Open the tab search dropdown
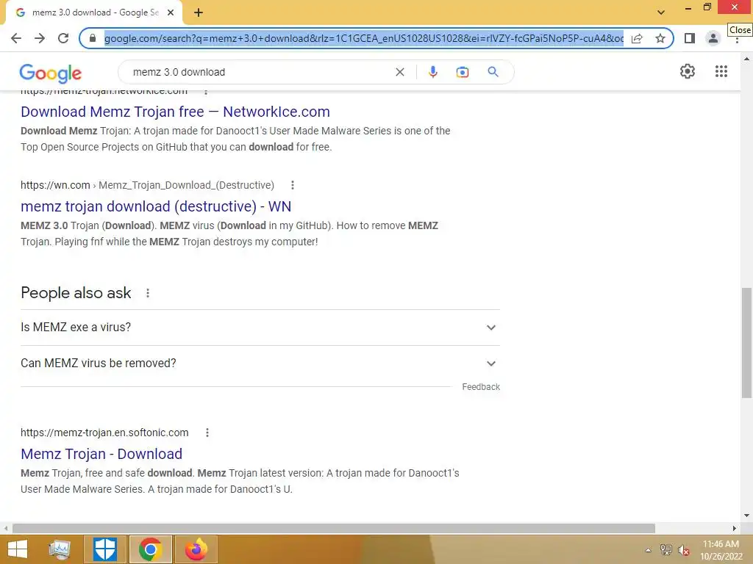This screenshot has width=753, height=564. pos(661,12)
